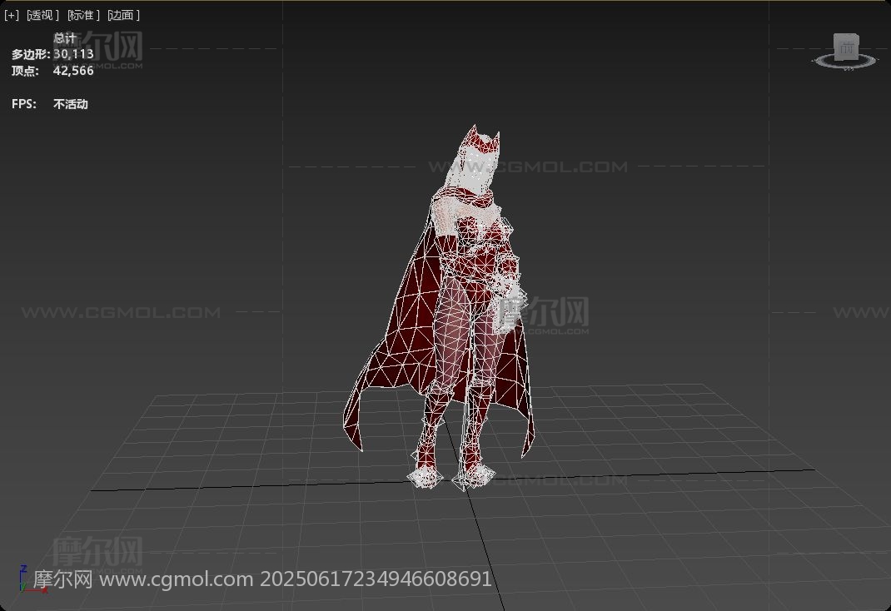Click the FPS status 不活动
Viewport: 891px width, 611px height.
[x=71, y=104]
